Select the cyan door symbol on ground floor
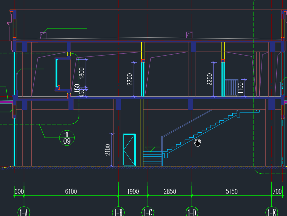This screenshot has height=216, width=287. pos(129,150)
